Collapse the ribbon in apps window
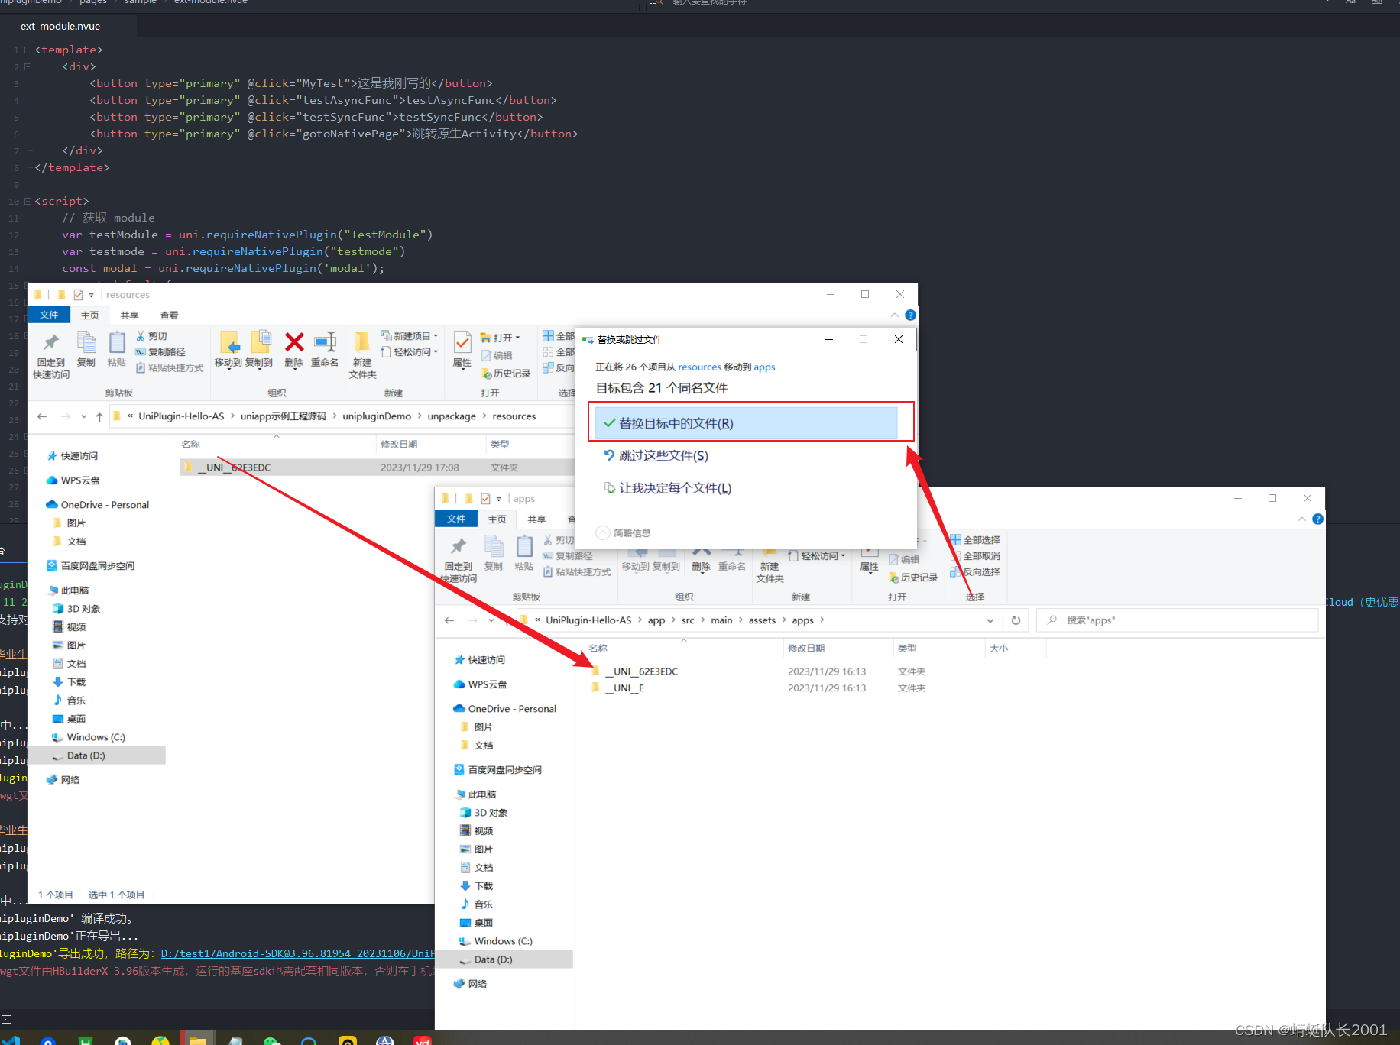The height and width of the screenshot is (1045, 1400). pos(1301,519)
